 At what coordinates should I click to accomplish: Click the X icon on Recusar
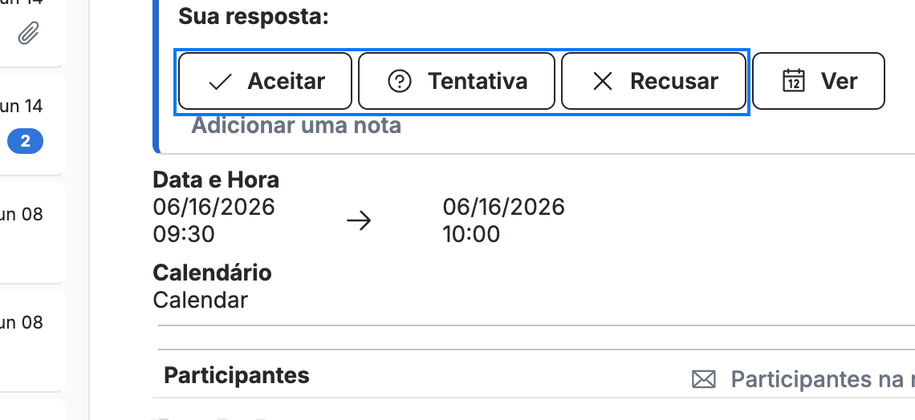pos(602,82)
